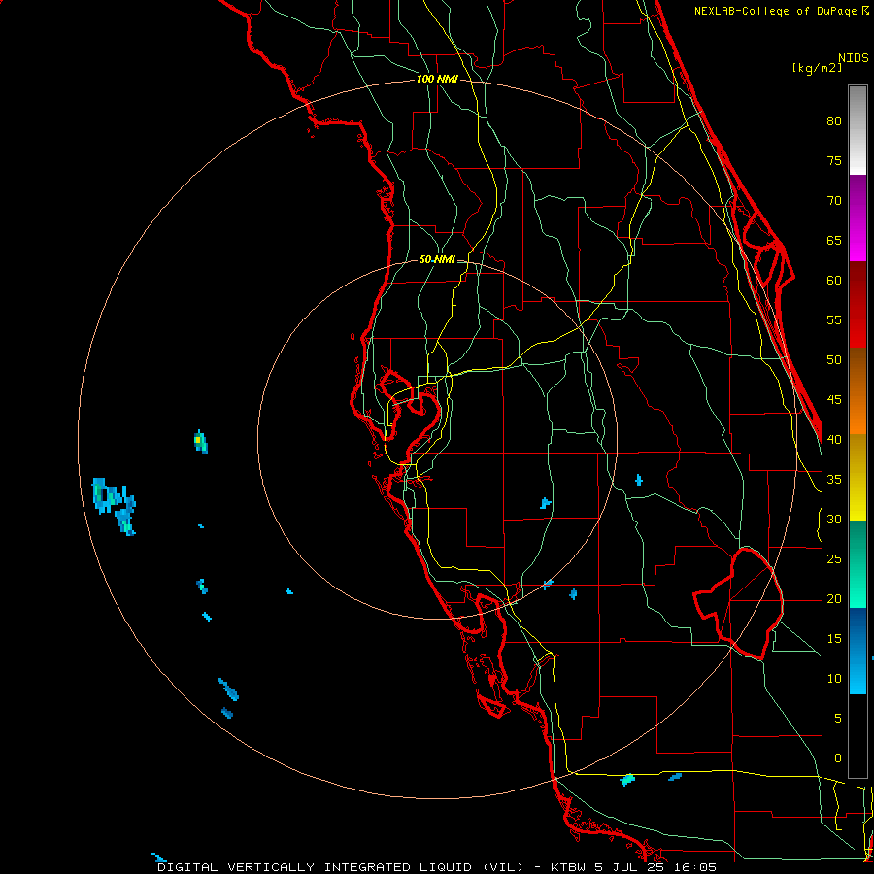Click the 0 value on the color scale
The image size is (874, 874).
tap(838, 758)
